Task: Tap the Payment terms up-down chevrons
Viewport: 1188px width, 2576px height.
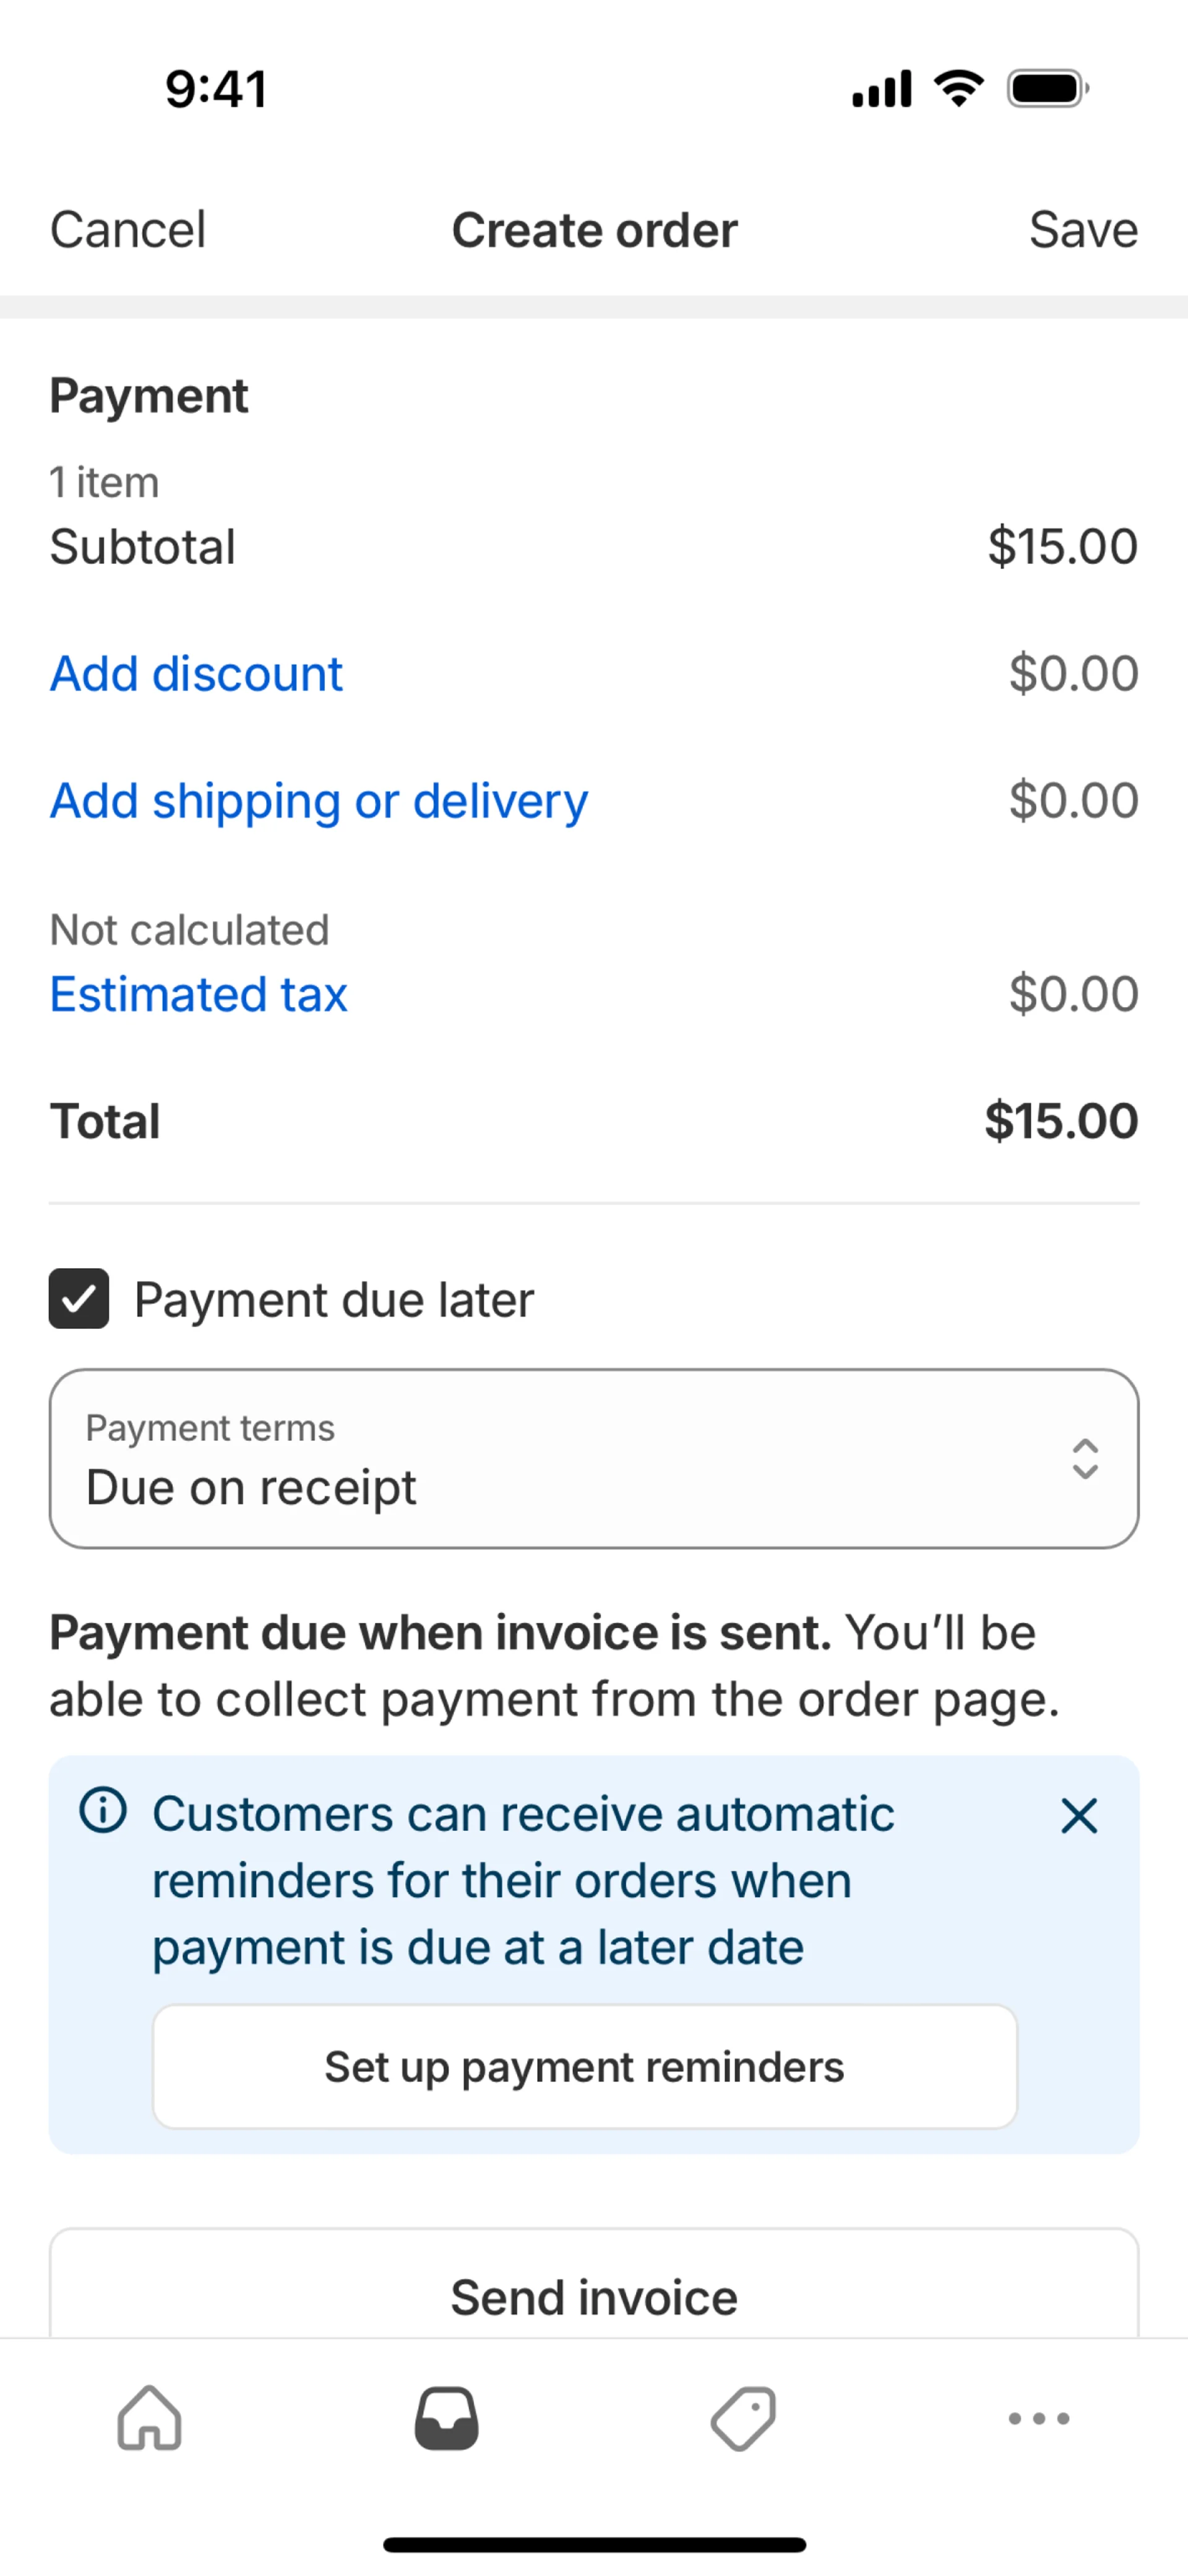Action: coord(1085,1459)
